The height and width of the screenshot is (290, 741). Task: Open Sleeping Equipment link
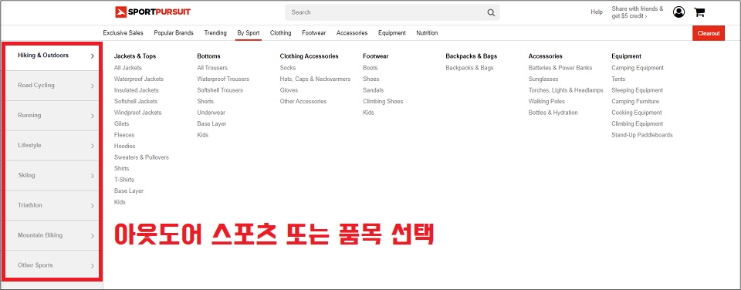(x=637, y=90)
